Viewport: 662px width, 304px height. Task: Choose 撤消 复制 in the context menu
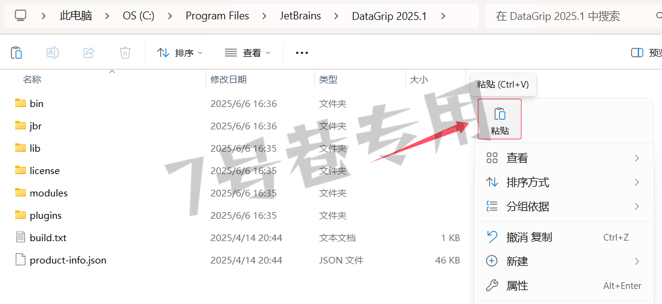(563, 238)
